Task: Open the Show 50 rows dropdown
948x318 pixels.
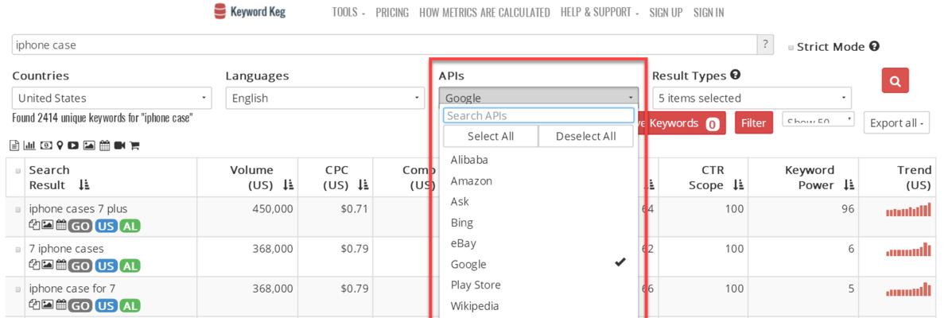Action: pyautogui.click(x=818, y=119)
